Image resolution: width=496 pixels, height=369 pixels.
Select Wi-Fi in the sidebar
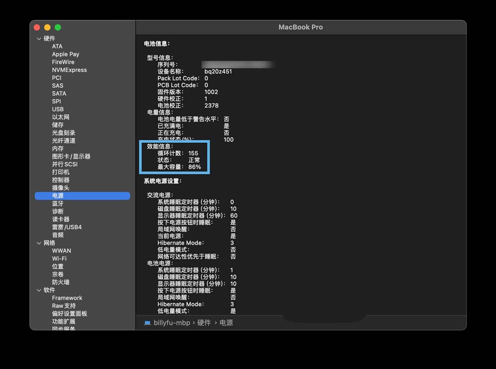[60, 259]
